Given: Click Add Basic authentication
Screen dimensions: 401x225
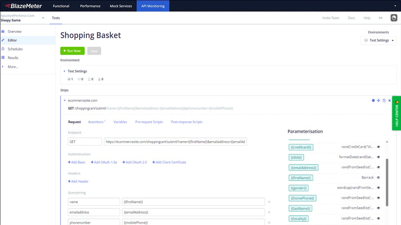Looking at the screenshot, I should [x=77, y=162].
